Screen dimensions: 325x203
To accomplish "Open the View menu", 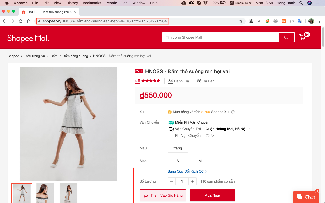I will coord(58,3).
